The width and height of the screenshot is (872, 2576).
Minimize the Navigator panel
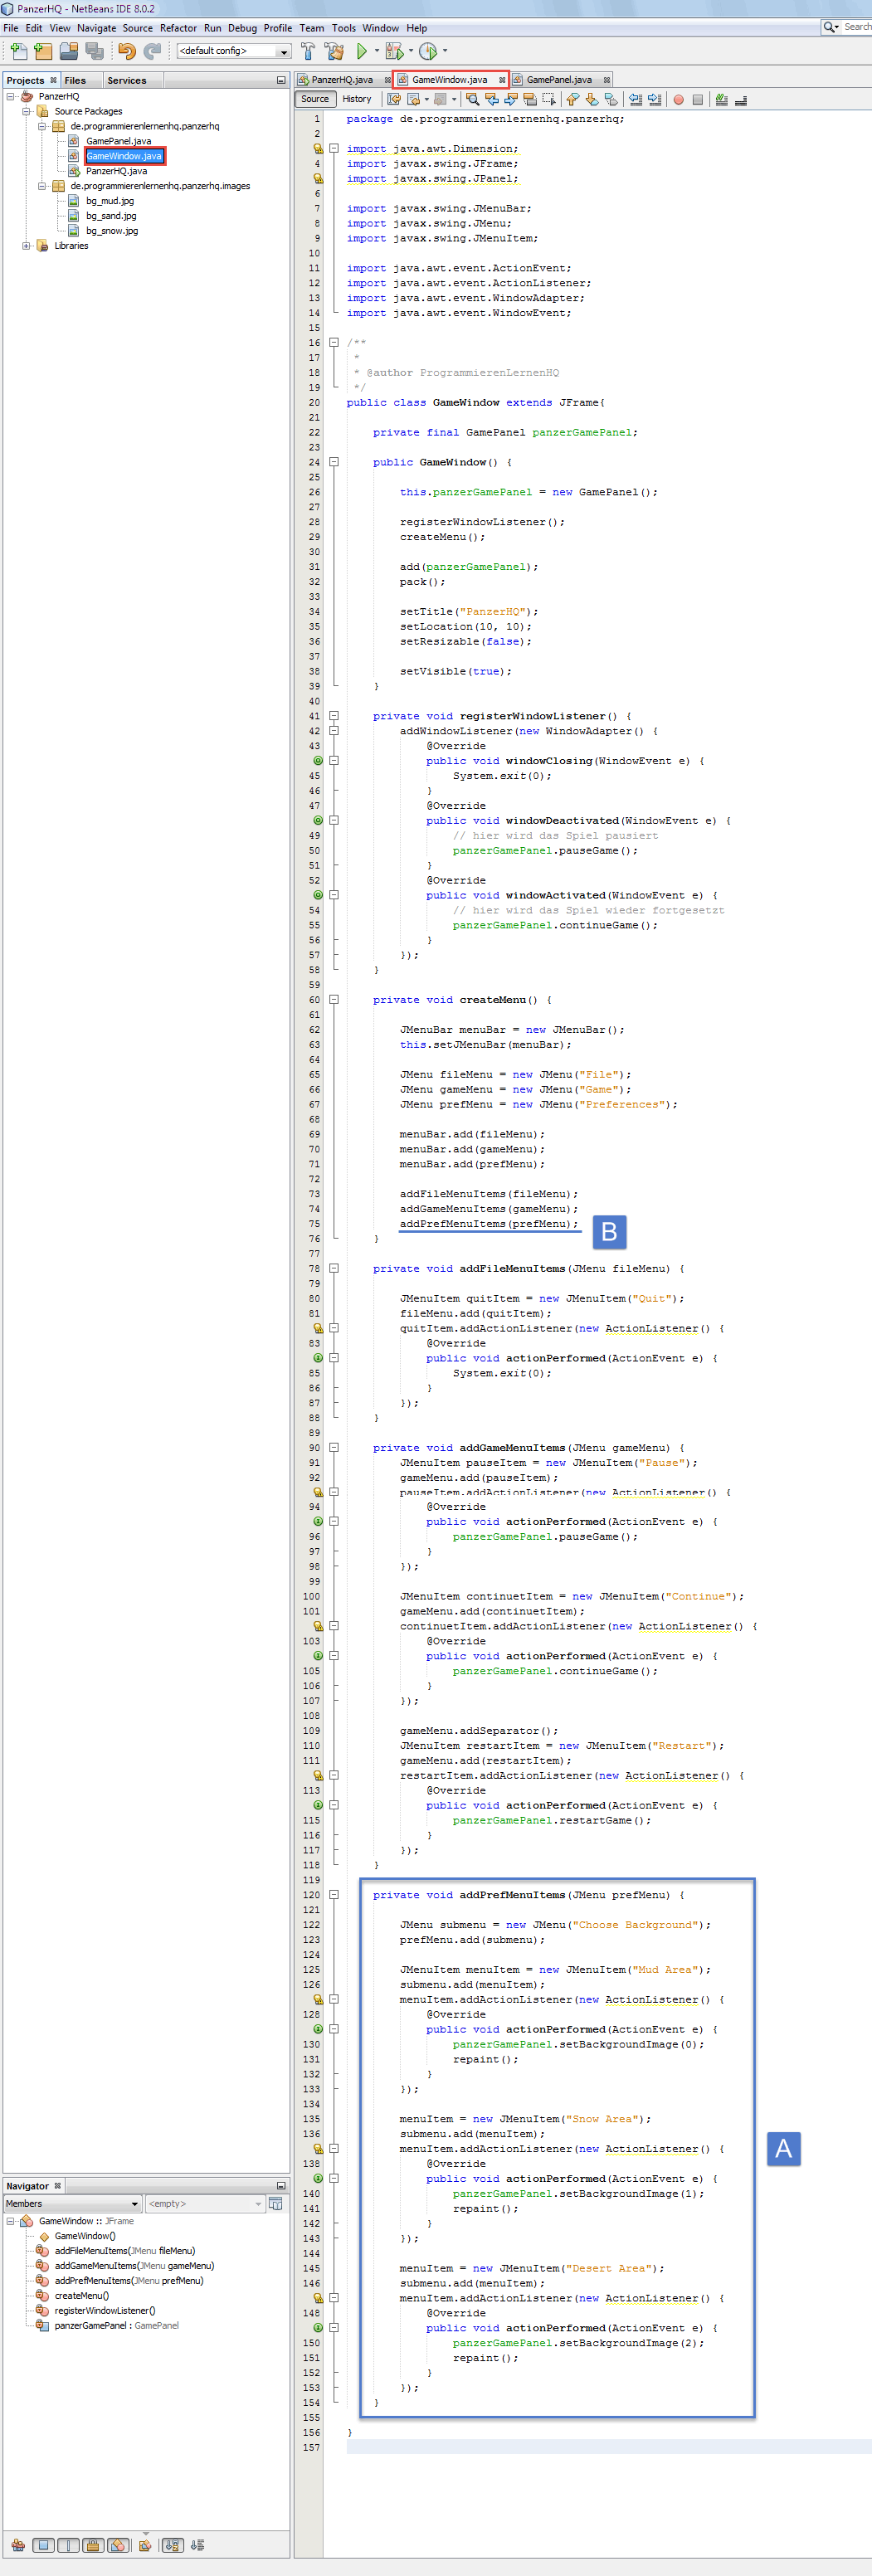(x=281, y=2185)
